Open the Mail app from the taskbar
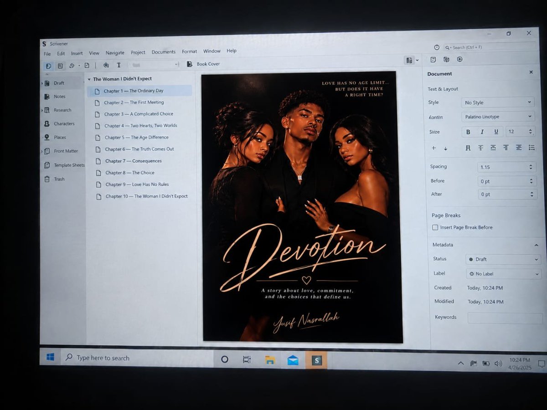This screenshot has height=410, width=547. pyautogui.click(x=293, y=360)
